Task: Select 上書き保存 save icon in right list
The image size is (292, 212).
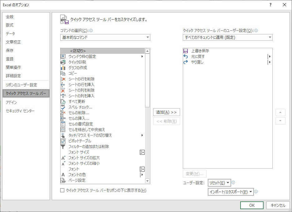Action: point(186,51)
